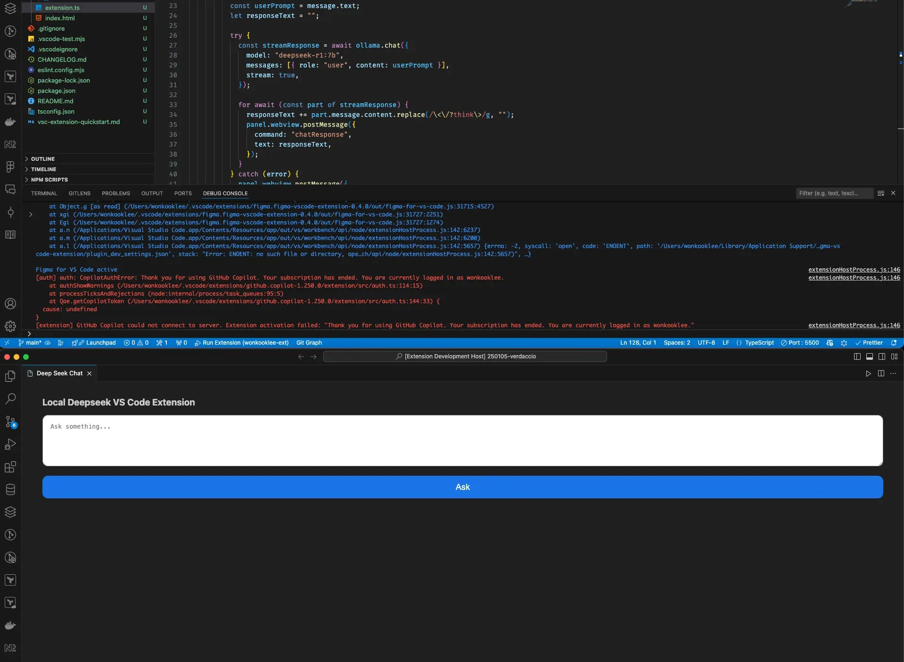
Task: Open Spaces: 2 indentation selector
Action: tap(677, 343)
